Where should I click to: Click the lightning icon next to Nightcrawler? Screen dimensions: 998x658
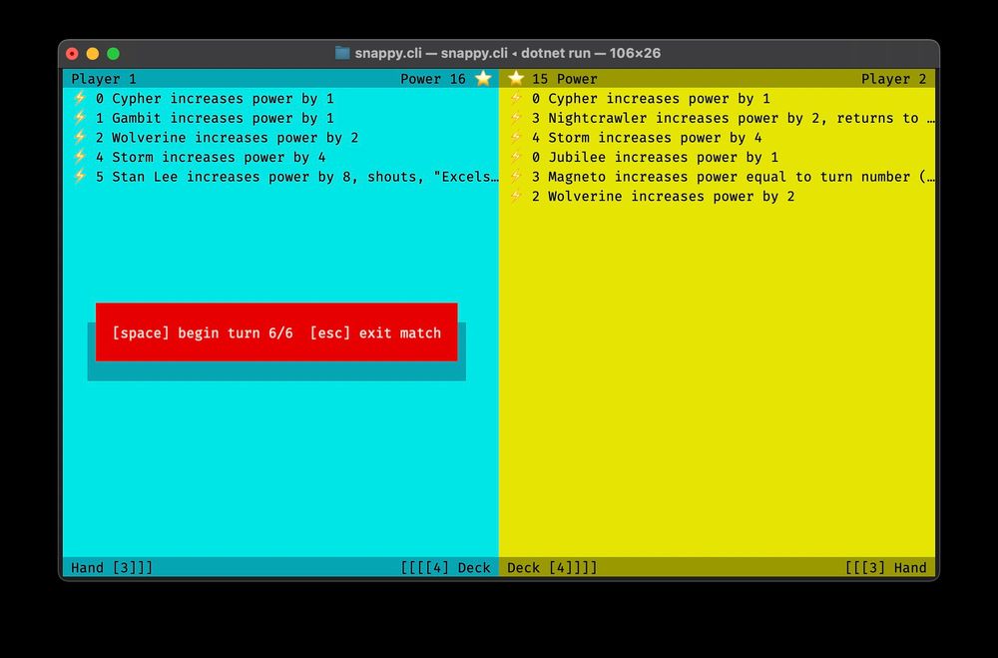coord(516,118)
